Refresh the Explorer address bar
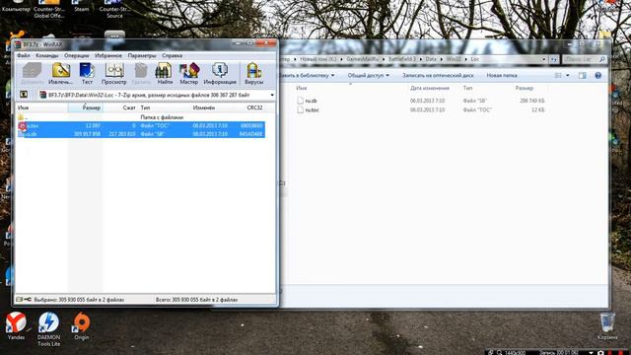 click(x=554, y=59)
